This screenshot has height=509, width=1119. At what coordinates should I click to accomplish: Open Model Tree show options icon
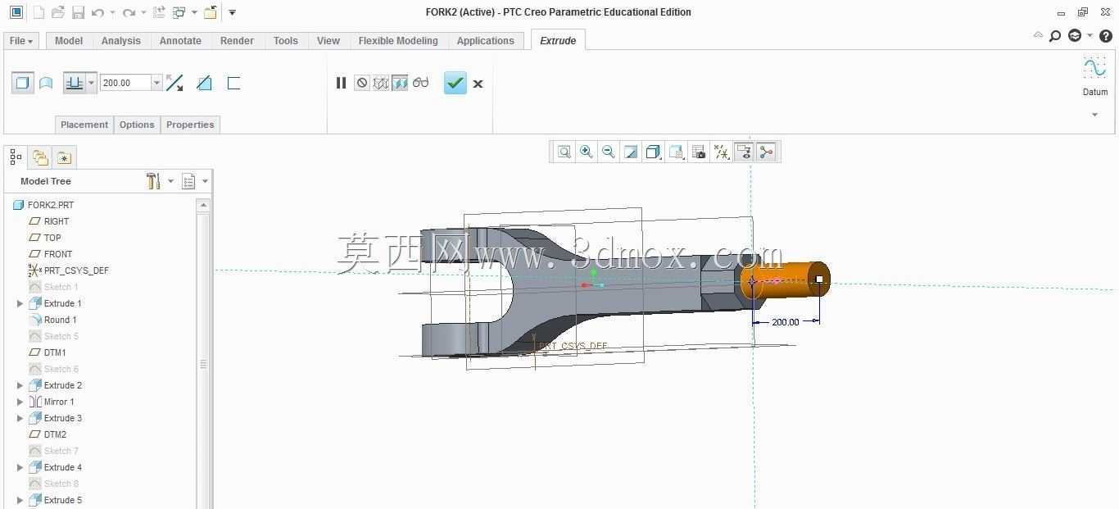(189, 181)
